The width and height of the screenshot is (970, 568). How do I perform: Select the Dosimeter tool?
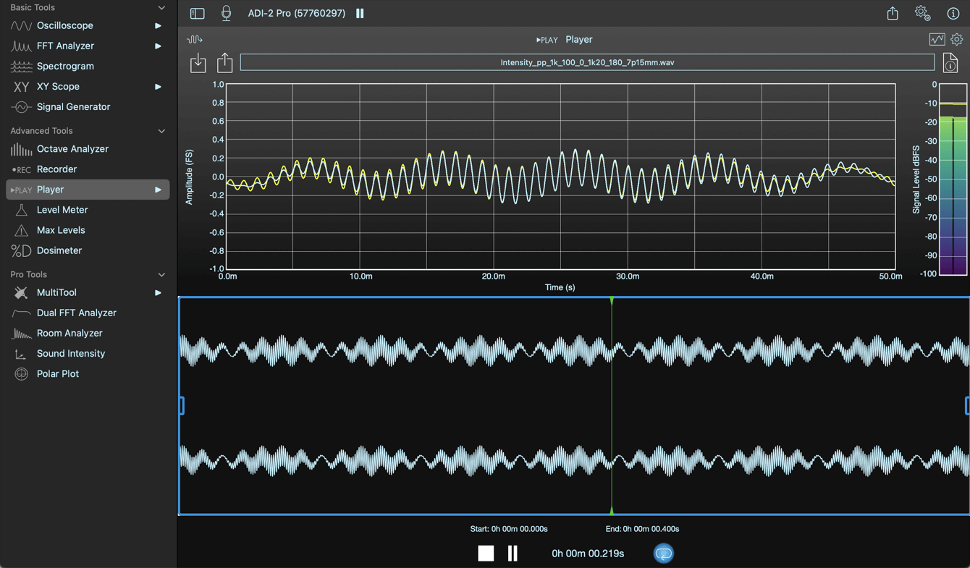click(x=59, y=250)
